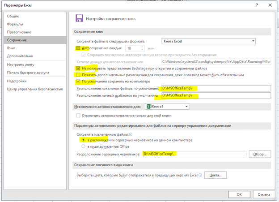This screenshot has width=279, height=202.
Task: Open the Надстройки category
Action: coord(35,81)
